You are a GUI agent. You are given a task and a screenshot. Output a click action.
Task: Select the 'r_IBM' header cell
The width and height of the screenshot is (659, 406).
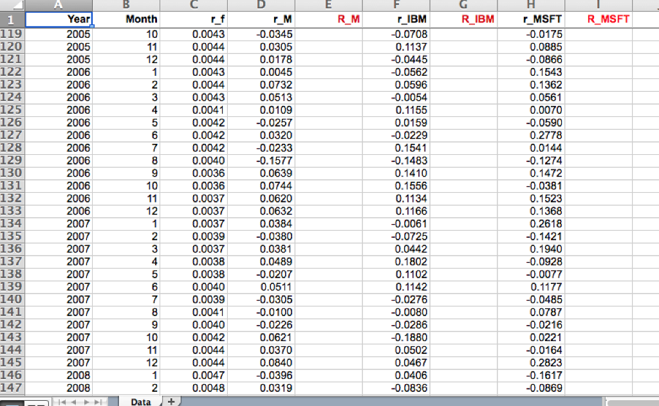(396, 19)
